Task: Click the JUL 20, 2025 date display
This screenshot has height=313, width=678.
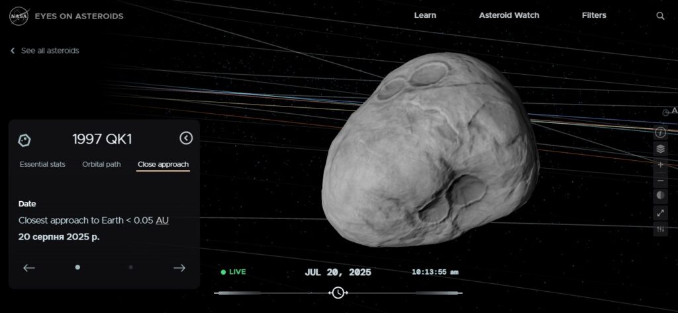Action: tap(338, 273)
